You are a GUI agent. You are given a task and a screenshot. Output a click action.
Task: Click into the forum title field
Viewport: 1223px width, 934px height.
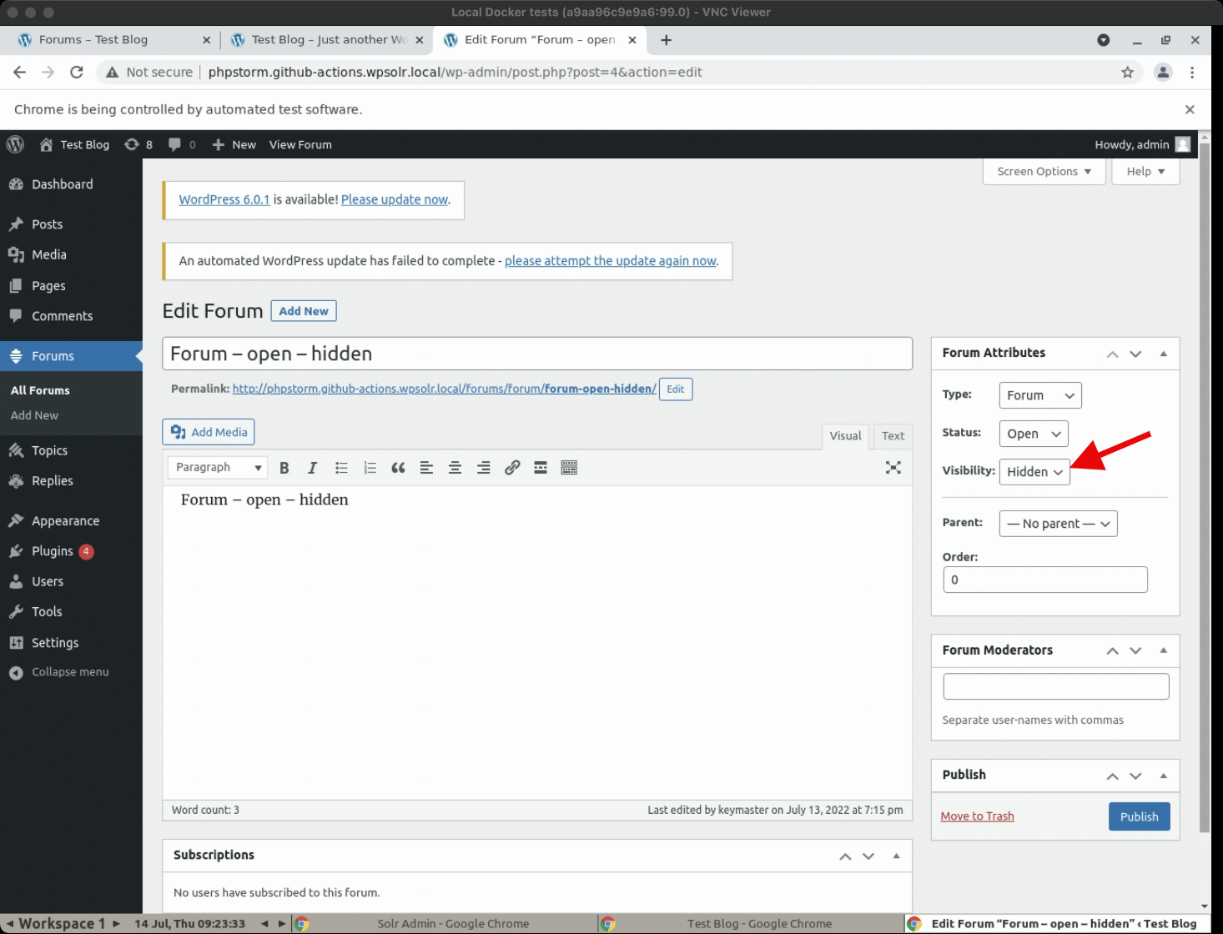pos(537,354)
